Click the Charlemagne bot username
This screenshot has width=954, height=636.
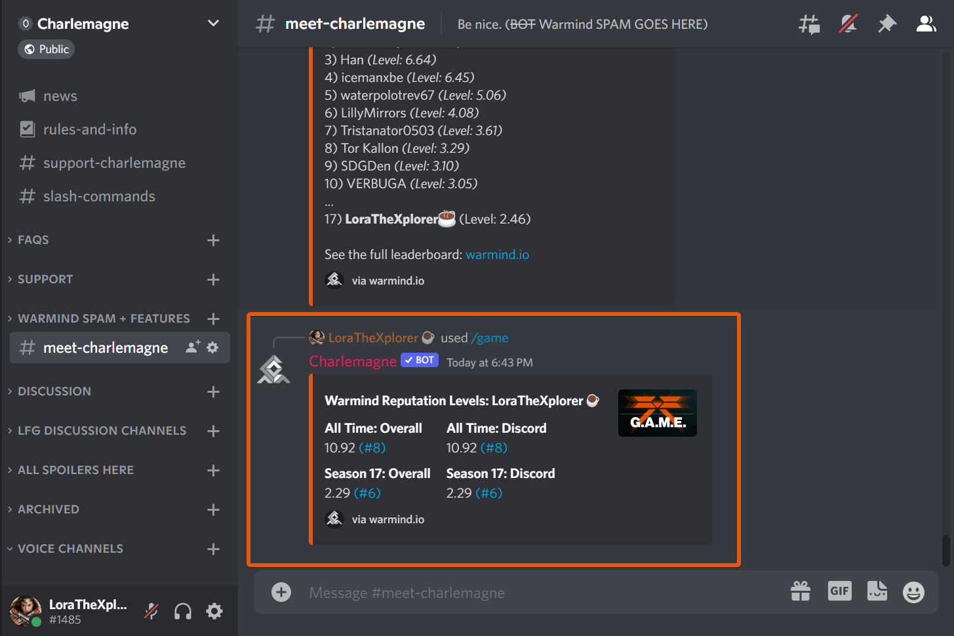click(x=353, y=362)
